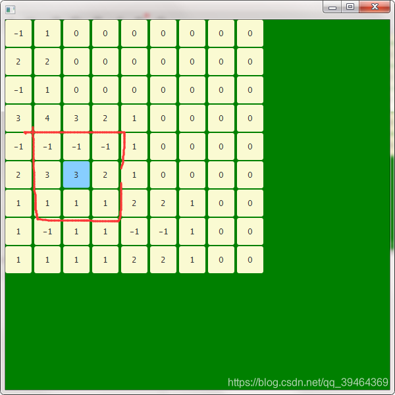Click the cell showing 4
Viewport: 395px width, 395px height.
[47, 118]
